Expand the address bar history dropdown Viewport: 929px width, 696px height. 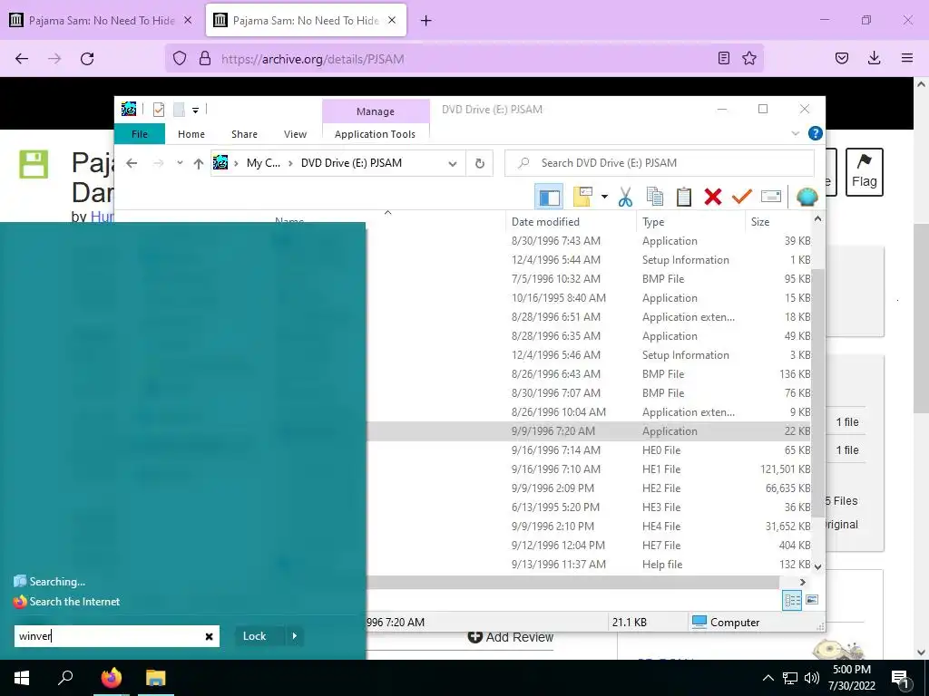tap(453, 163)
